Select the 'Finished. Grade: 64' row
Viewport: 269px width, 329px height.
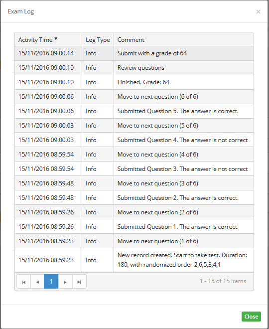point(134,82)
